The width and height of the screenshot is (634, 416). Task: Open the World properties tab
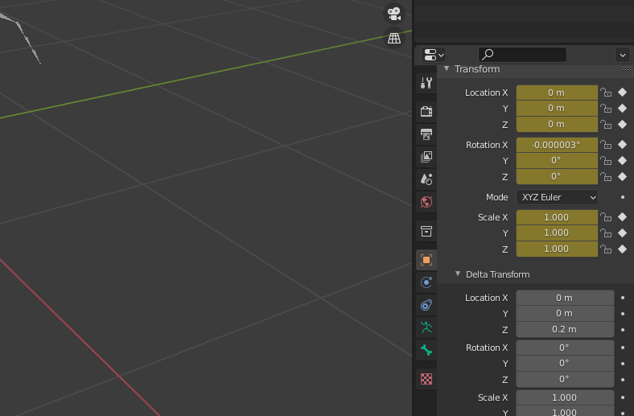(x=426, y=201)
